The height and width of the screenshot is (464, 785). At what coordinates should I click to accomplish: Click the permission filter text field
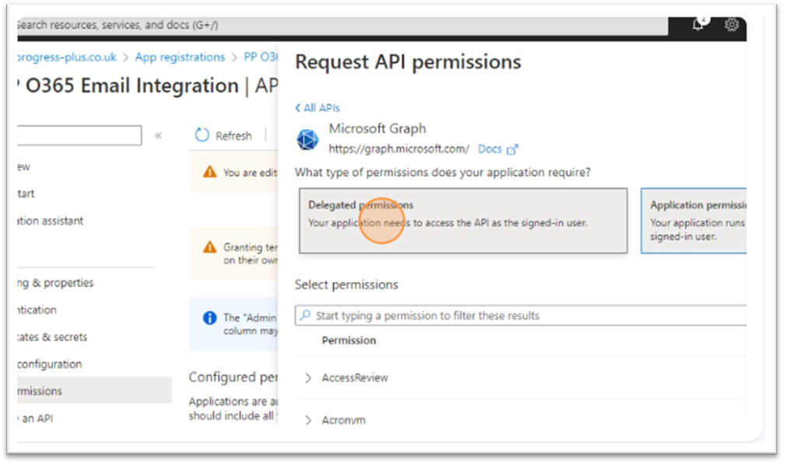coord(521,316)
